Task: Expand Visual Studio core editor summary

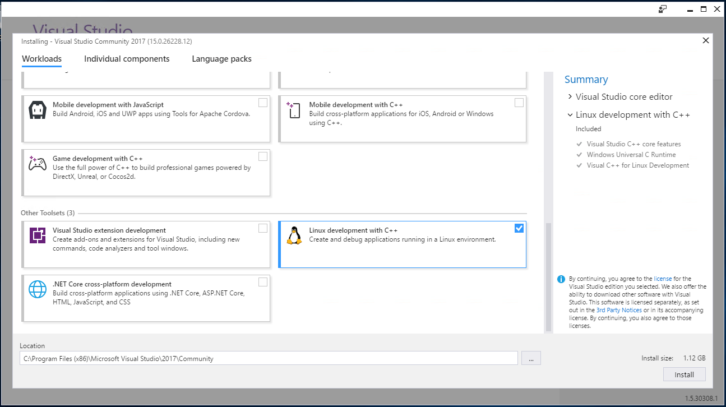Action: point(570,97)
